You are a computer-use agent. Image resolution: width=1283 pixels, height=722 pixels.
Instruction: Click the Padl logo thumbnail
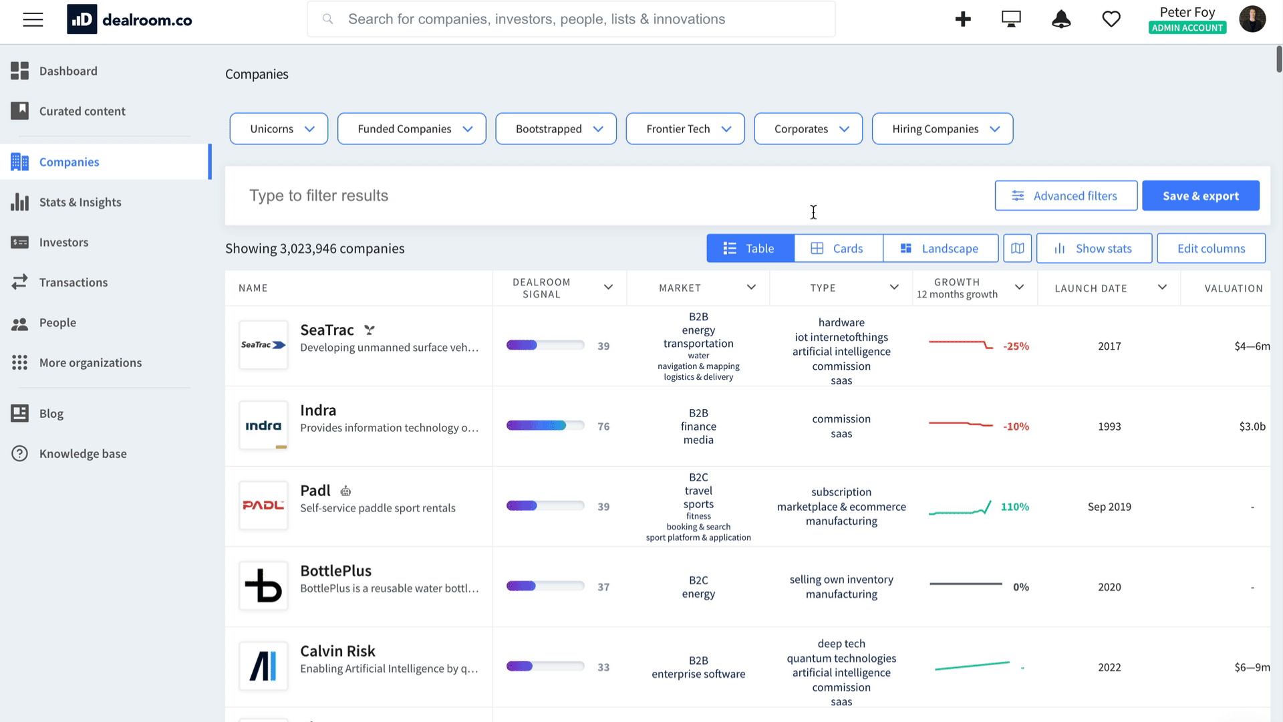coord(263,505)
